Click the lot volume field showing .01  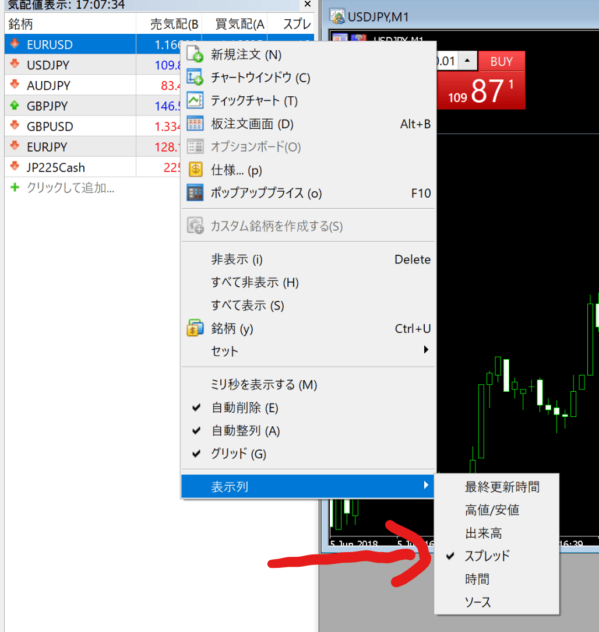[x=448, y=61]
